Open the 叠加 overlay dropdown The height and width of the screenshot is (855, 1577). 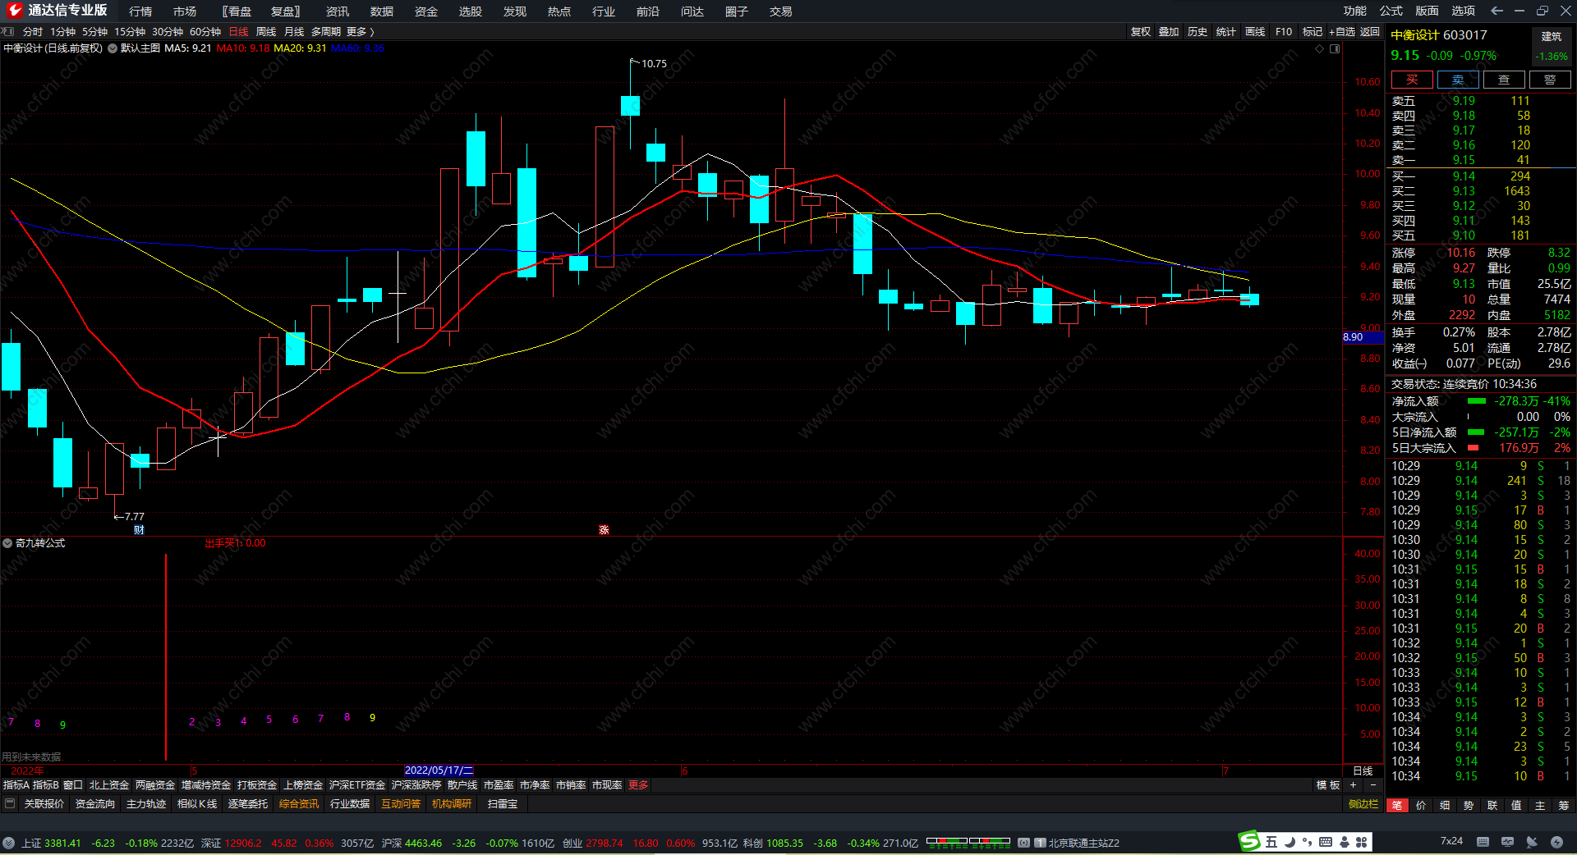1169,32
